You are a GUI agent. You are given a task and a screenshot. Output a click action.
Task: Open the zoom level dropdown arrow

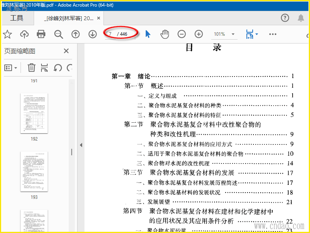click(233, 34)
